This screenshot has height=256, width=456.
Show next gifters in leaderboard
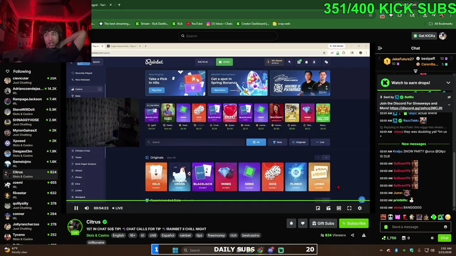452,59
